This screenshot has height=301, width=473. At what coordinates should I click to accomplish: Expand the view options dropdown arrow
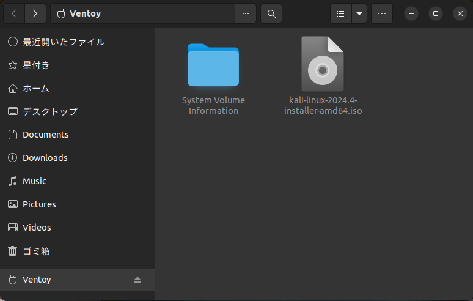click(x=359, y=13)
